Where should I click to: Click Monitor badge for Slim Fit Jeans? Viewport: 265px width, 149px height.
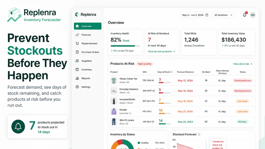pyautogui.click(x=242, y=122)
